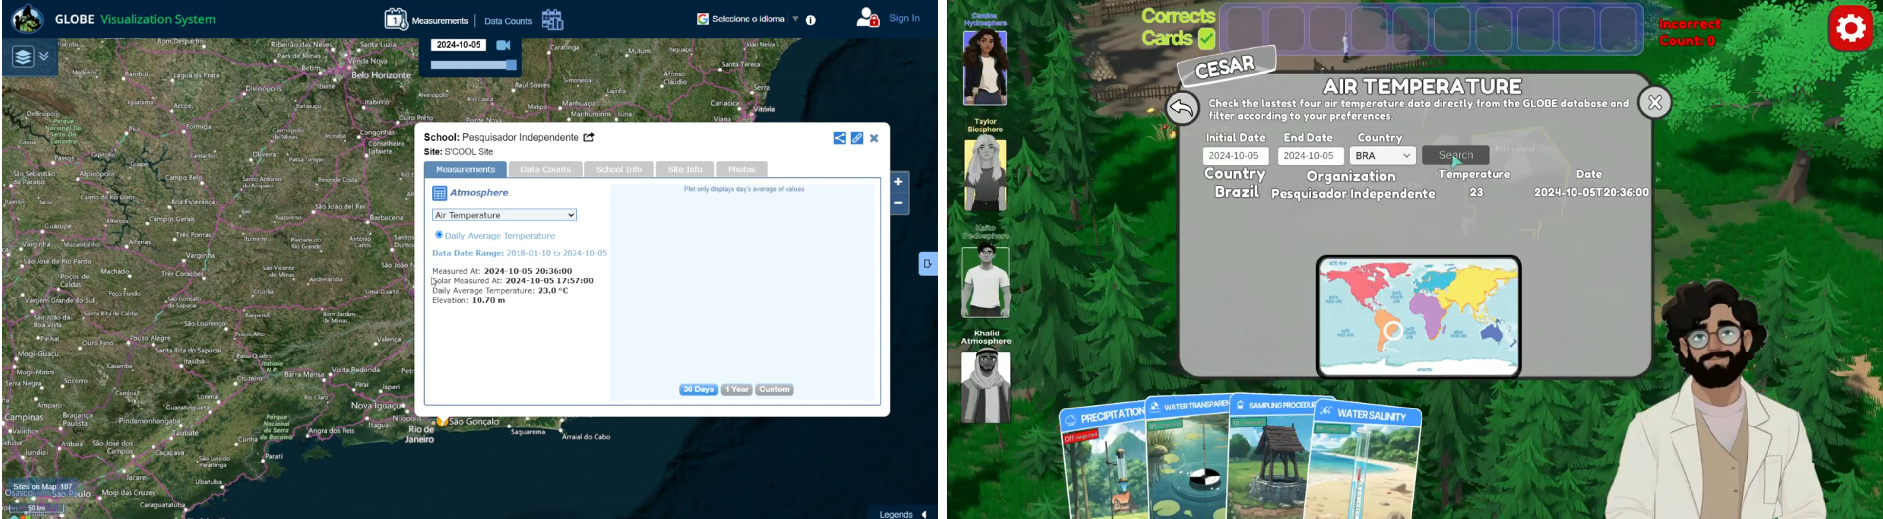The width and height of the screenshot is (1883, 519).
Task: Open the Data Counts calendar chart icon
Action: pos(553,19)
